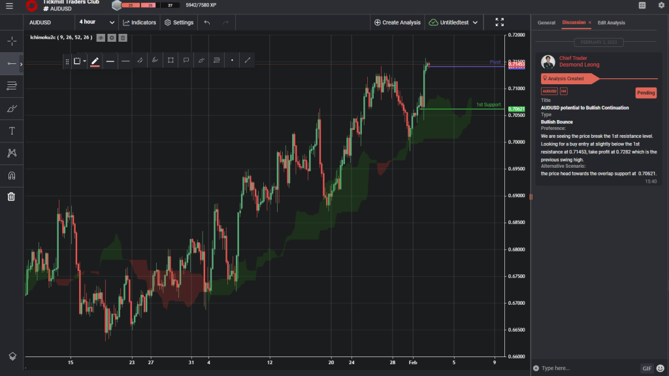The width and height of the screenshot is (669, 376).
Task: Open the chart remove drawings trash tool
Action: [x=12, y=196]
